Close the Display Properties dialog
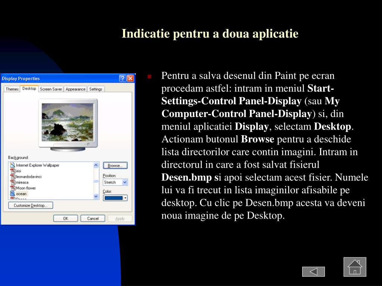 pyautogui.click(x=131, y=78)
